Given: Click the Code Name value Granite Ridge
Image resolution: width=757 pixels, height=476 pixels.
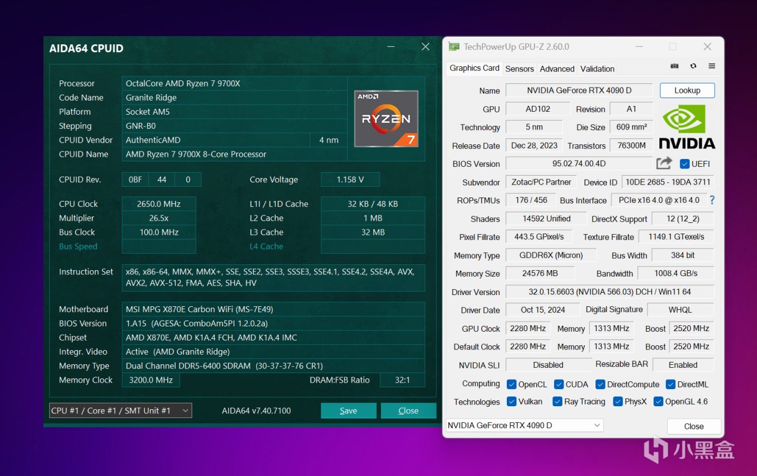Looking at the screenshot, I should (235, 98).
